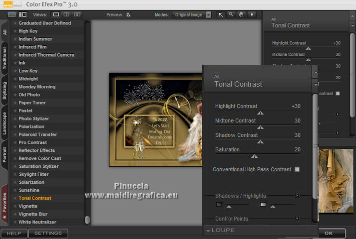Viewport: 356px width, 239px height.
Task: Select the single image view
Action: click(56, 15)
